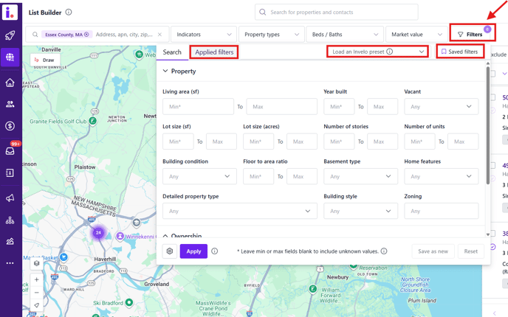The image size is (508, 317).
Task: Open the inbox icon with 99+ badge
Action: 10,151
